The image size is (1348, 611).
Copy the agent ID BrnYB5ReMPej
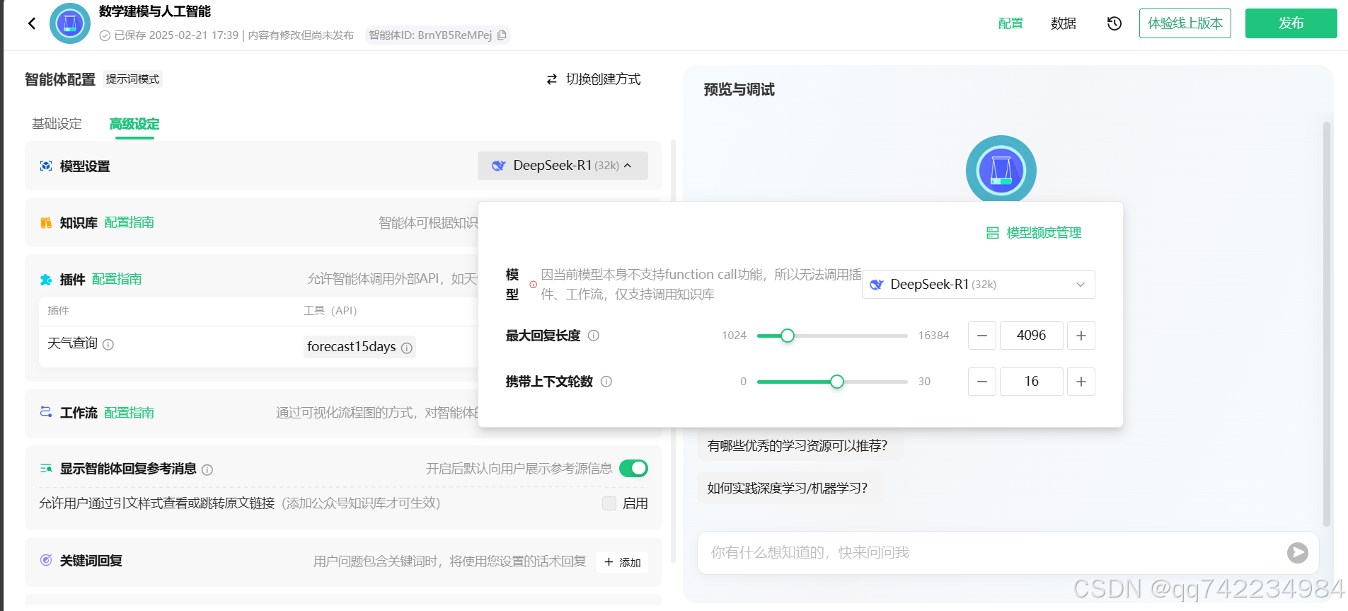[x=502, y=35]
